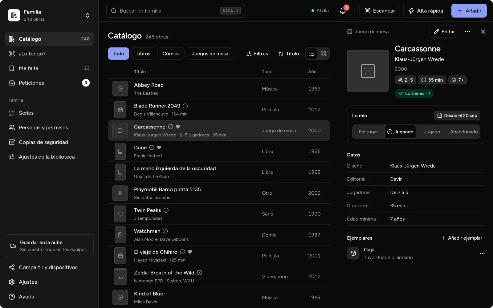Screen dimensions: 493x308
Task: Click the Abbey Road disc icon
Action: click(120, 89)
